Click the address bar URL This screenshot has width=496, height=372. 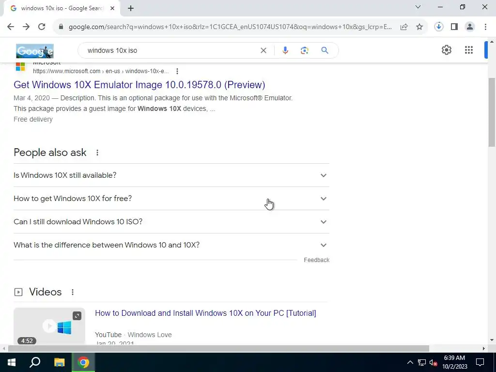230,27
